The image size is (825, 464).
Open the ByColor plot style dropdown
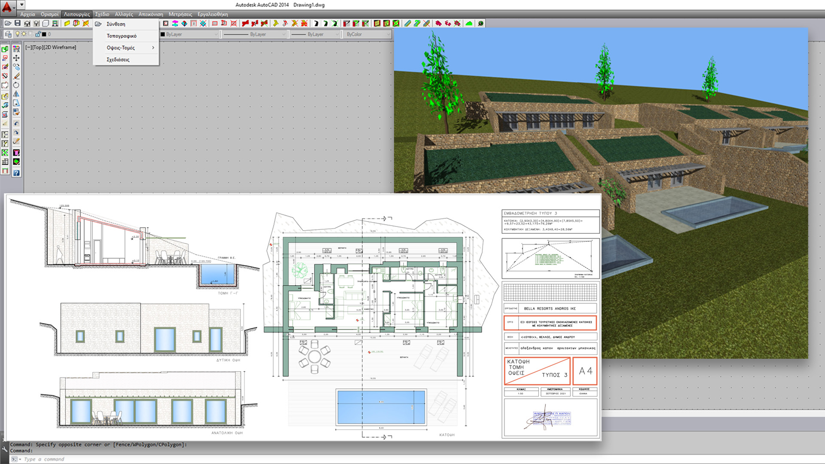(368, 34)
